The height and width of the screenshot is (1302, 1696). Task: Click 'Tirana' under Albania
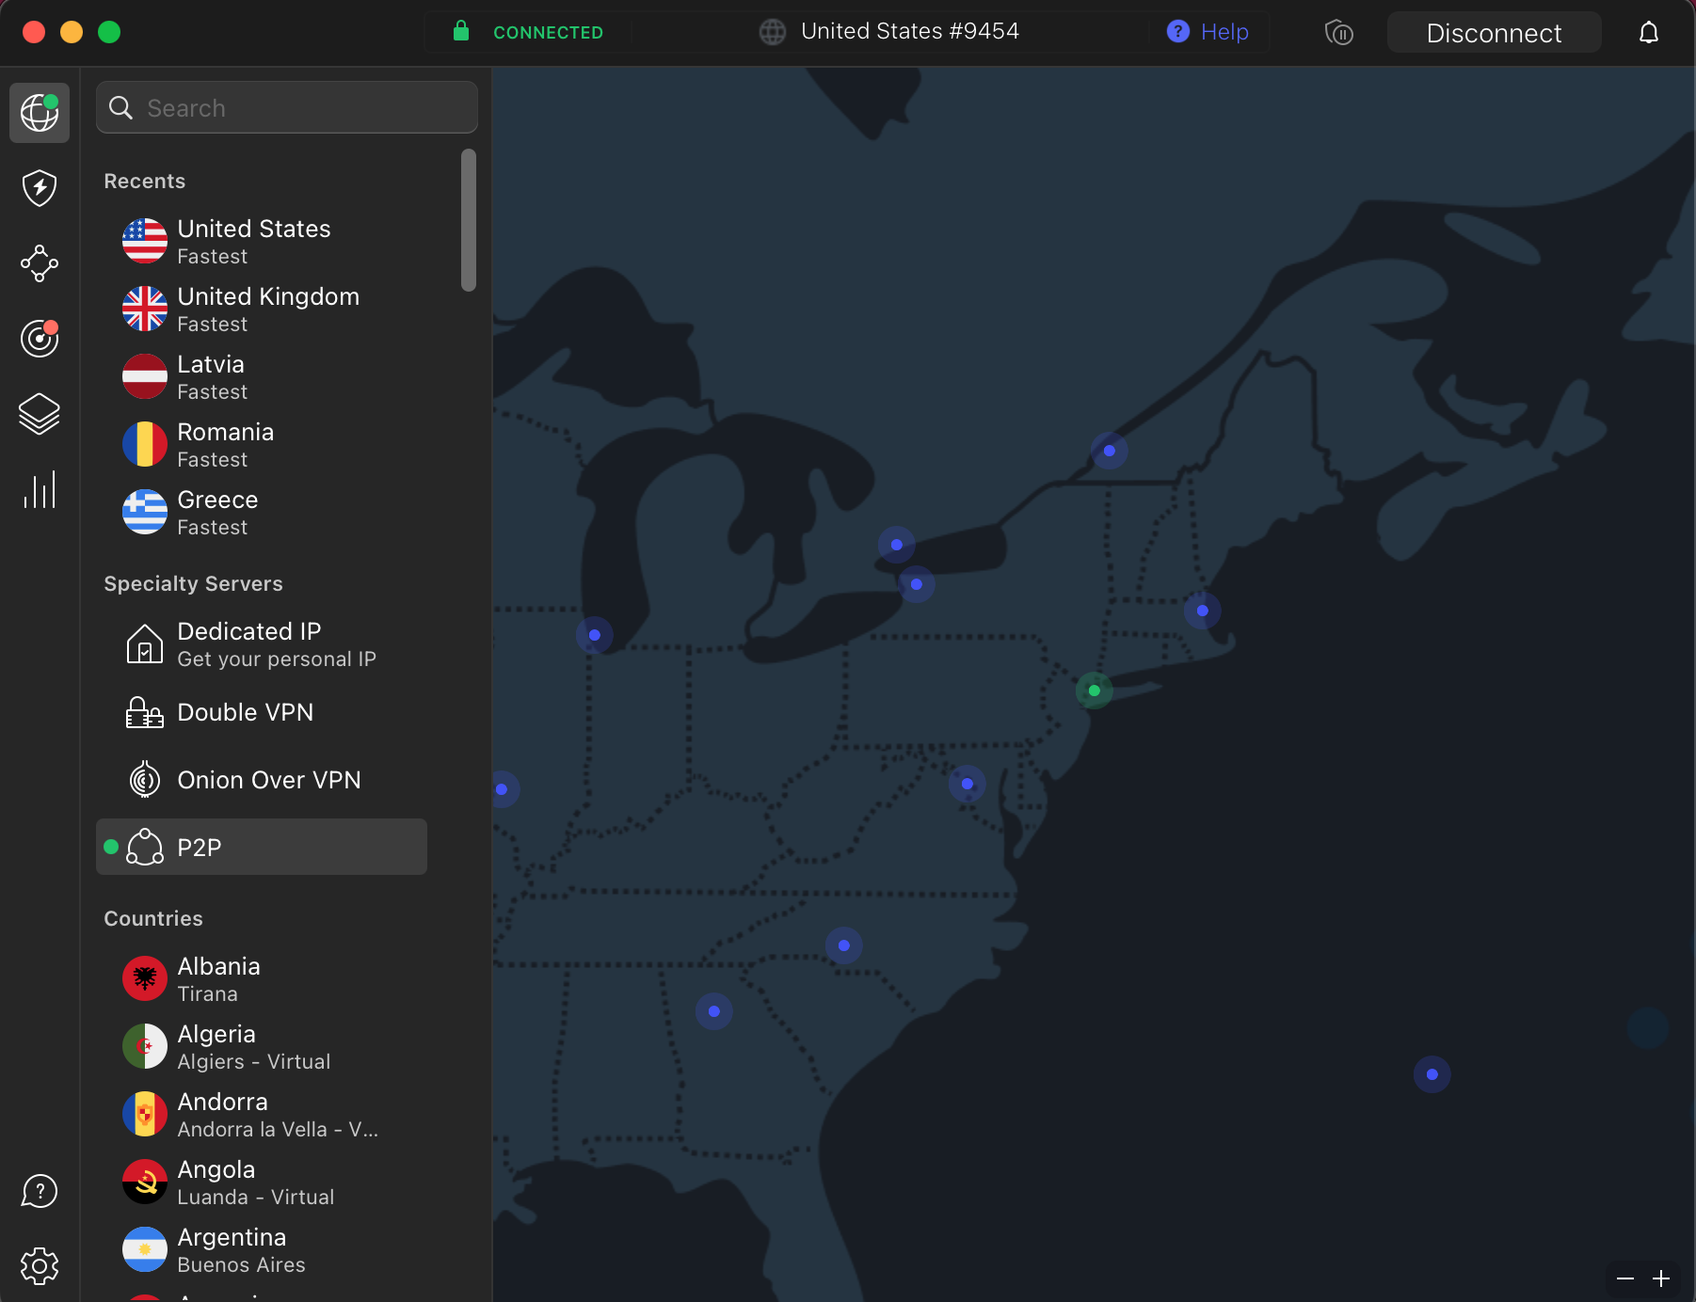click(208, 994)
